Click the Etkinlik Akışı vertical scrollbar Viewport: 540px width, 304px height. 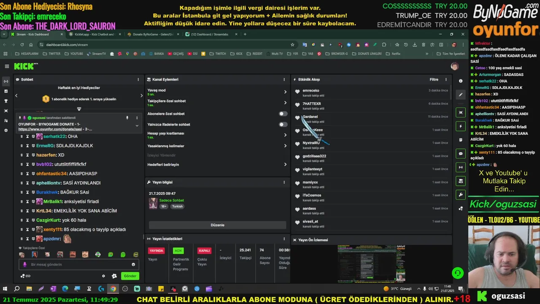point(450,93)
